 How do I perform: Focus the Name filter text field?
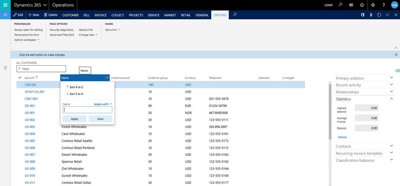coord(87,110)
